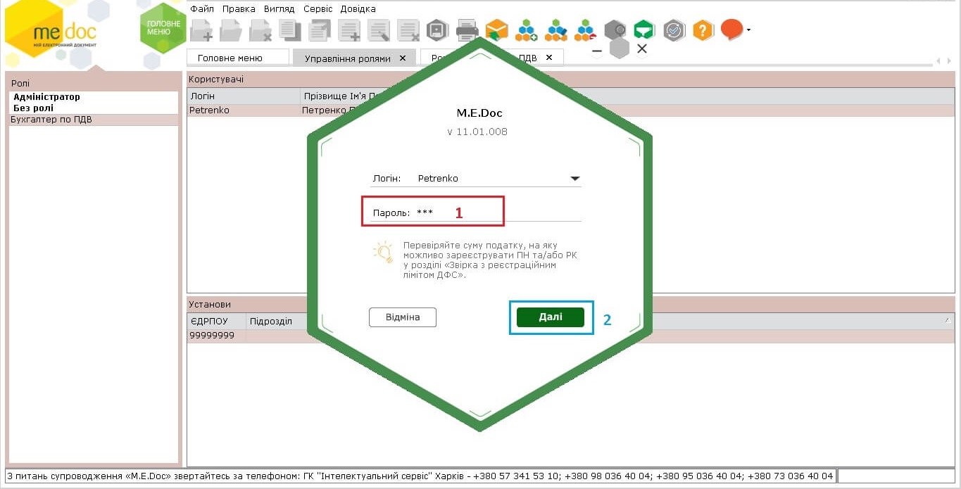
Task: Open the dropdown arrow beside the orange bubble
Action: tap(748, 30)
